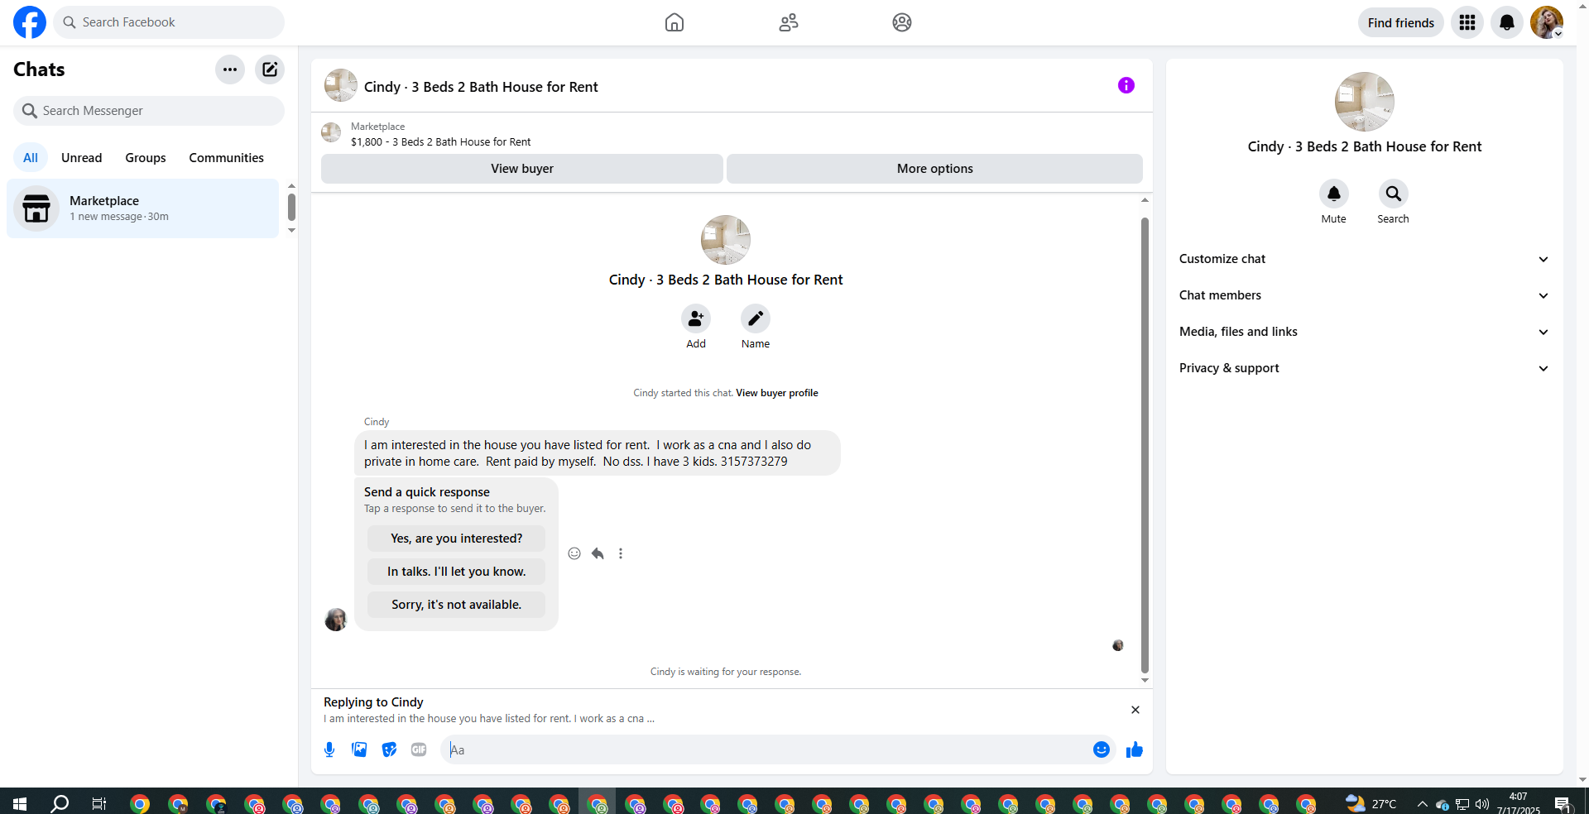Screen dimensions: 1589x814
Task: Switch to the Unread tab
Action: pyautogui.click(x=82, y=158)
